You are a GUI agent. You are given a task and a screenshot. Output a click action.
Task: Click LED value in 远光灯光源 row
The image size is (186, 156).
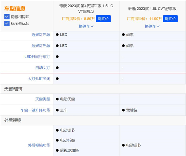tap(64, 46)
